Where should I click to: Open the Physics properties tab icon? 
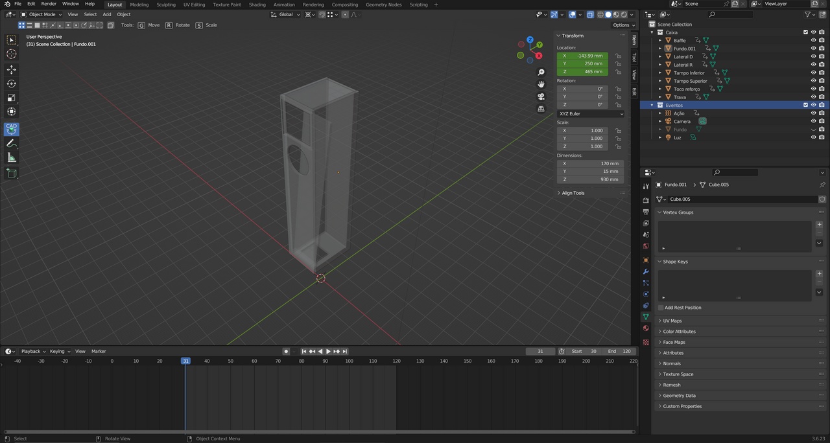point(645,294)
